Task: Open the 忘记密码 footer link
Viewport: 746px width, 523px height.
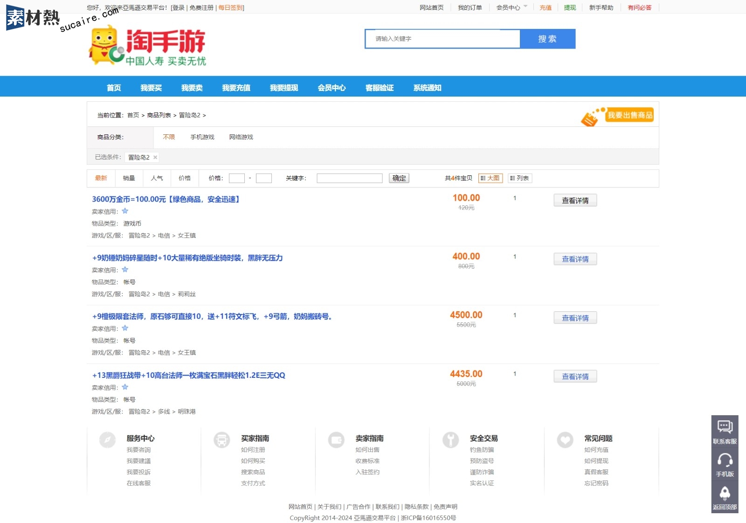Action: point(596,483)
